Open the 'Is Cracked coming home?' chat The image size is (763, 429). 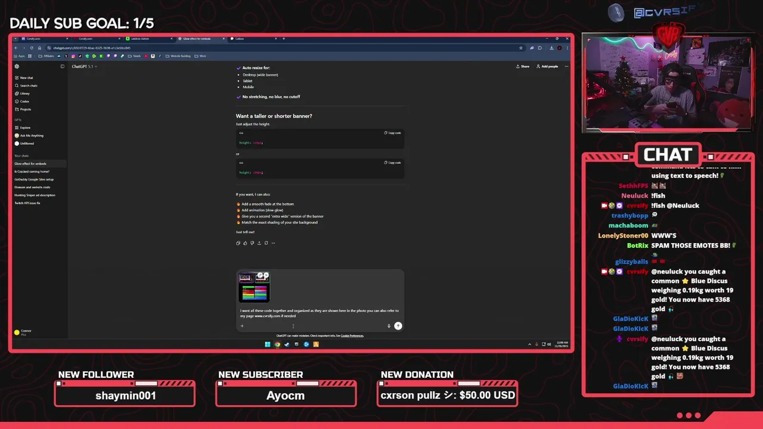pos(32,172)
